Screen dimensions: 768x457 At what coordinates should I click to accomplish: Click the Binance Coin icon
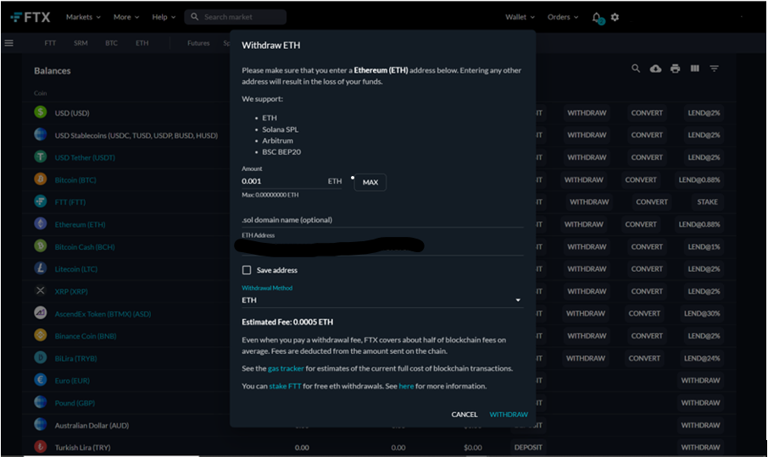41,335
